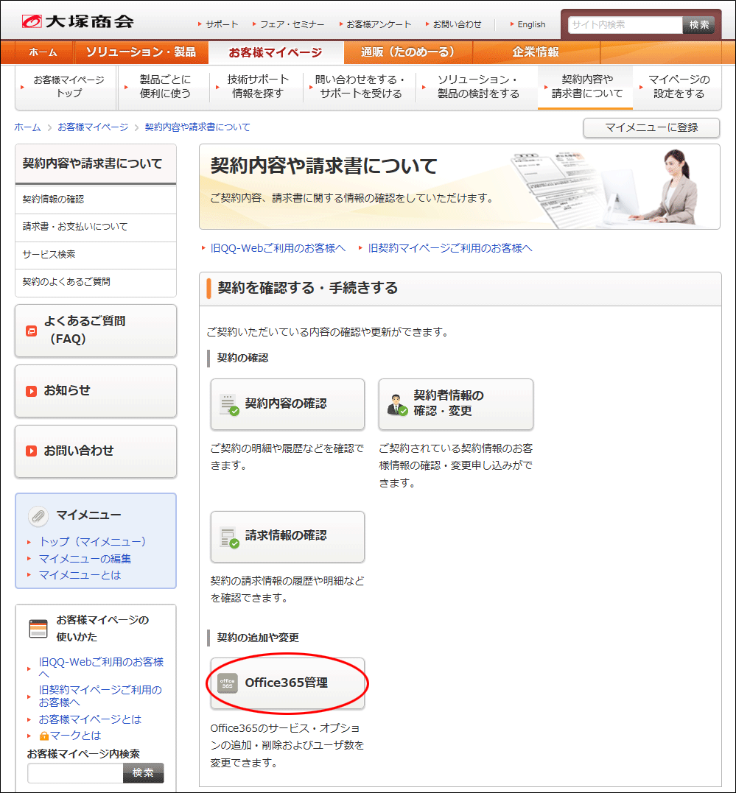Screen dimensions: 736x793
Task: Open 契約情報の確認 in sidebar
Action: 96,200
